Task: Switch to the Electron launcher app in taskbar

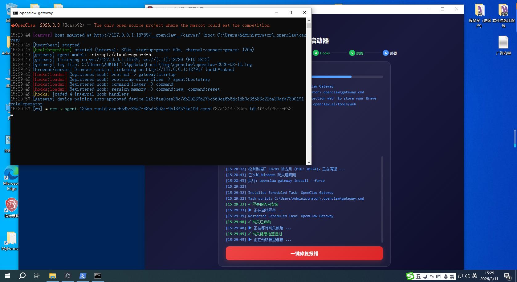Action: tap(68, 276)
